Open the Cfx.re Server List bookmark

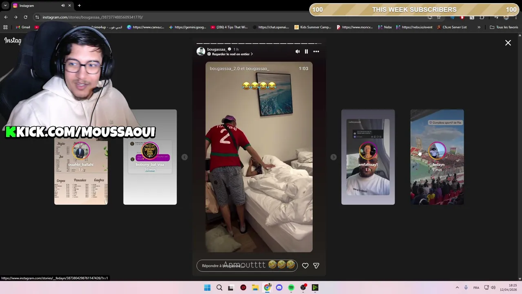tap(452, 27)
